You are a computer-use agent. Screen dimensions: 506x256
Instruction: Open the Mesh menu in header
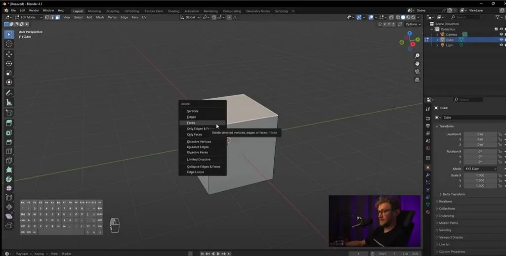coord(100,17)
